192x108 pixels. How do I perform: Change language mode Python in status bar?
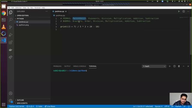point(178,106)
